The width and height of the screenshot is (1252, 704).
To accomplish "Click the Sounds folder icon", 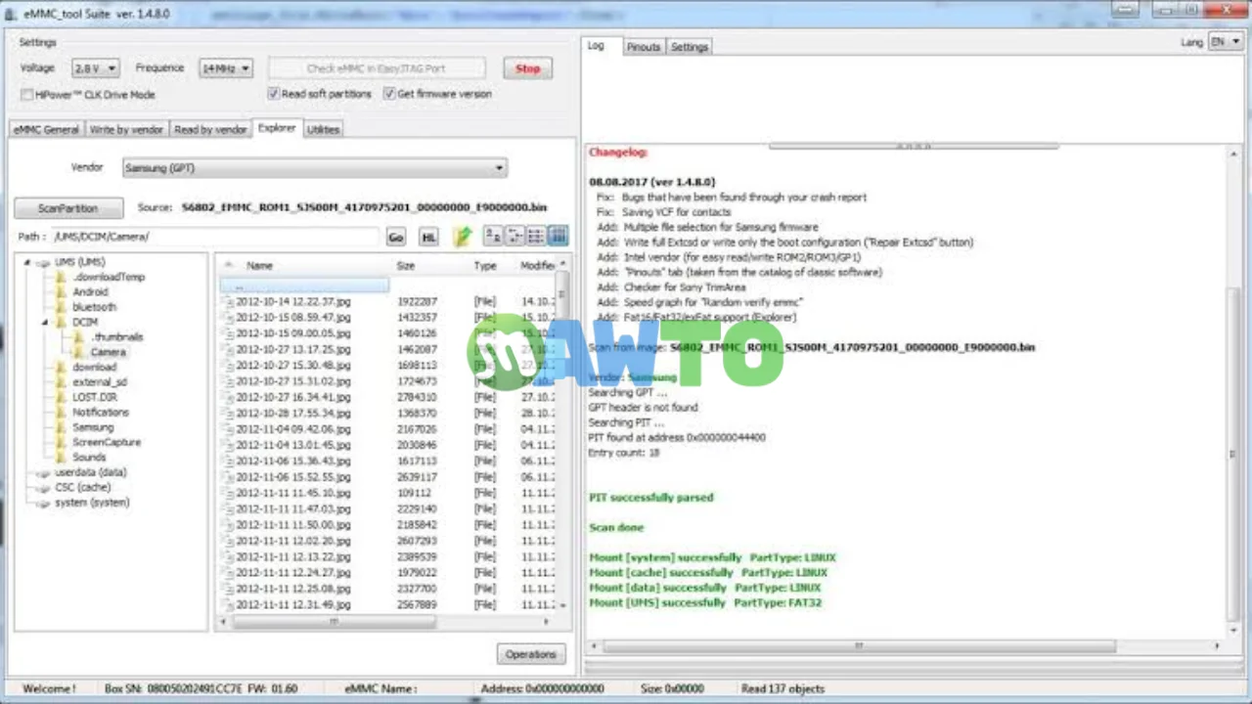I will tap(62, 458).
